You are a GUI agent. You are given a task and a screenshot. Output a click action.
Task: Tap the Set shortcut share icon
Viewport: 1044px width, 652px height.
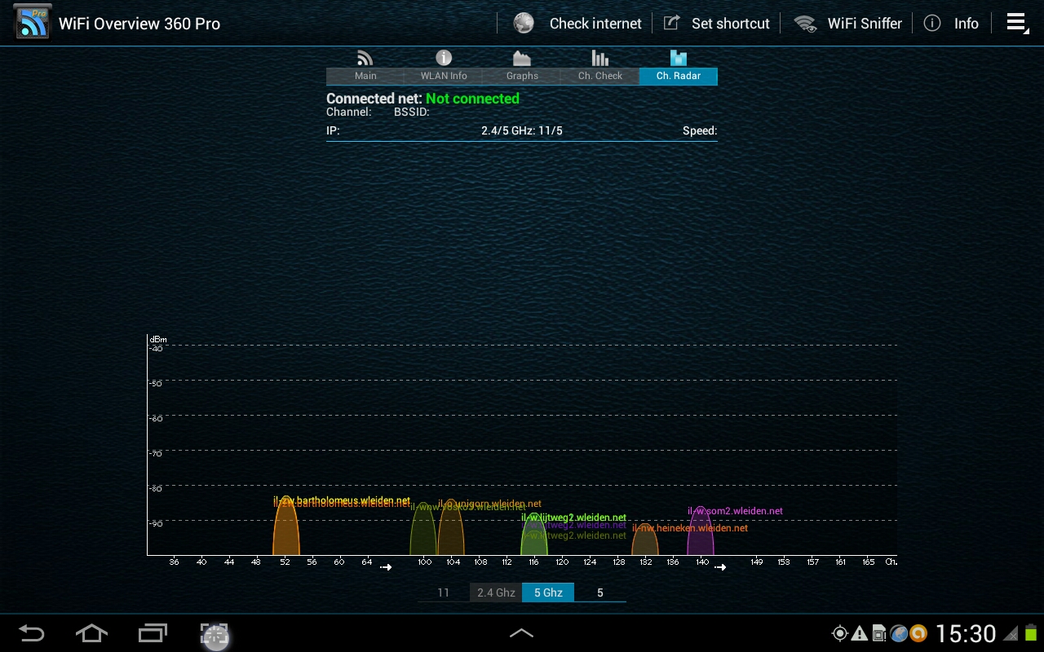pyautogui.click(x=671, y=23)
